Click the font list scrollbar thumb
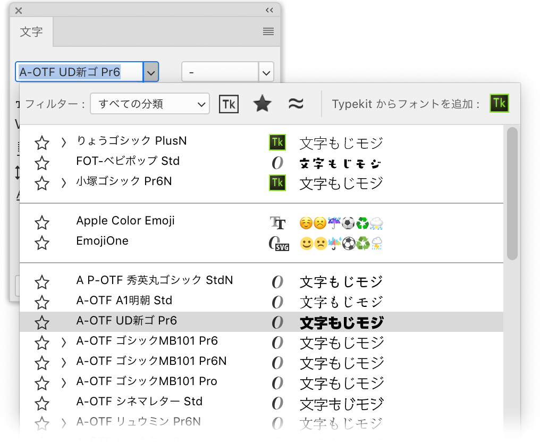The image size is (540, 442). 512,194
